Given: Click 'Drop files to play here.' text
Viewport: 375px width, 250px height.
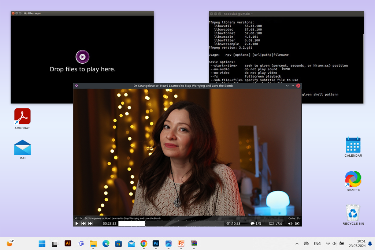Looking at the screenshot, I should pyautogui.click(x=83, y=69).
